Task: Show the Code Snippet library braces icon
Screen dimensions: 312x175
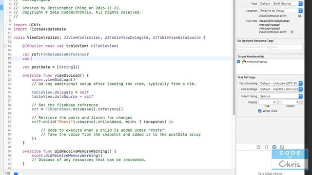Action: [266, 147]
